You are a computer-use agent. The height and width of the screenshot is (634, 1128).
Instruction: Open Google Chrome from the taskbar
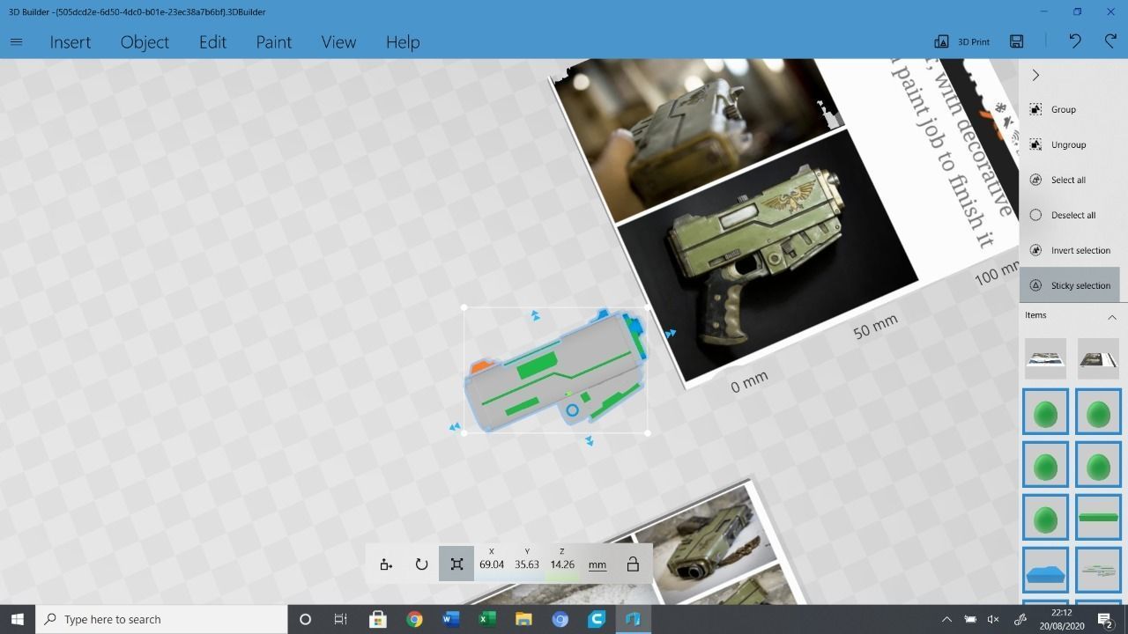pyautogui.click(x=414, y=619)
